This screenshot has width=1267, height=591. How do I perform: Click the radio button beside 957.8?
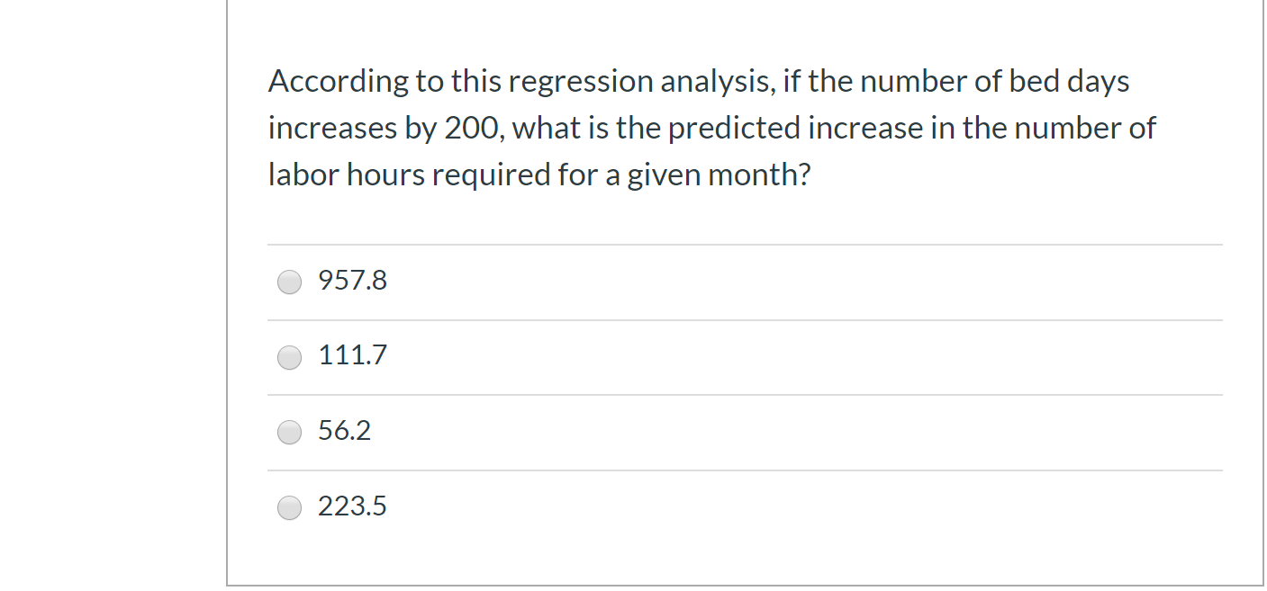pyautogui.click(x=289, y=282)
